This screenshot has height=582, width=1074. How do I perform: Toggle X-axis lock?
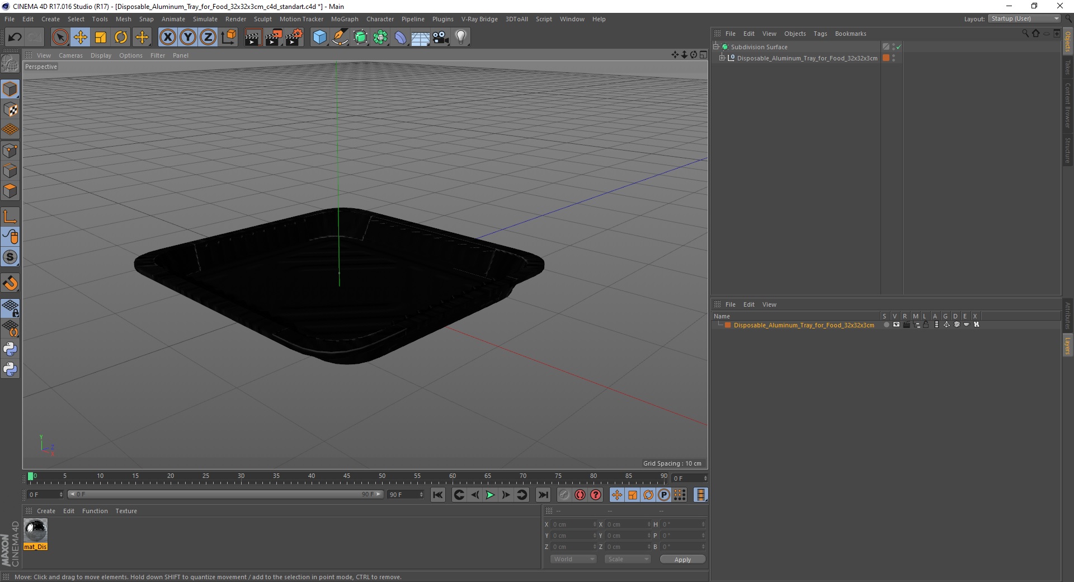coord(168,37)
